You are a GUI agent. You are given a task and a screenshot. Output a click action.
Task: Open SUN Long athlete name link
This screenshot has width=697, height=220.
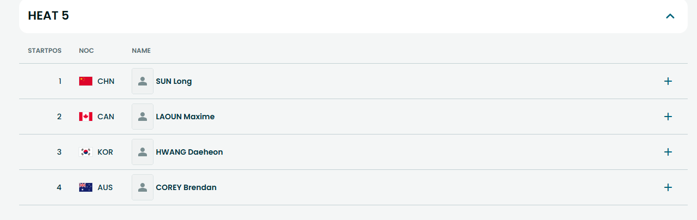click(174, 81)
